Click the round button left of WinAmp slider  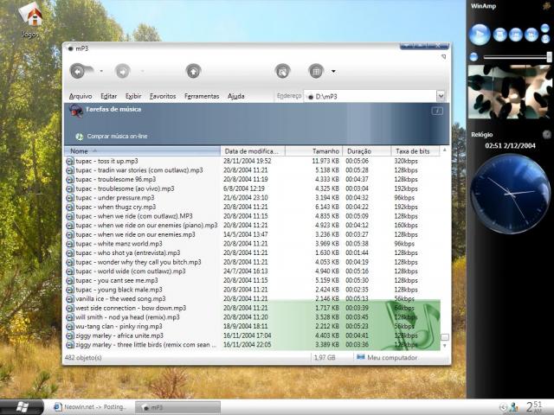[473, 57]
